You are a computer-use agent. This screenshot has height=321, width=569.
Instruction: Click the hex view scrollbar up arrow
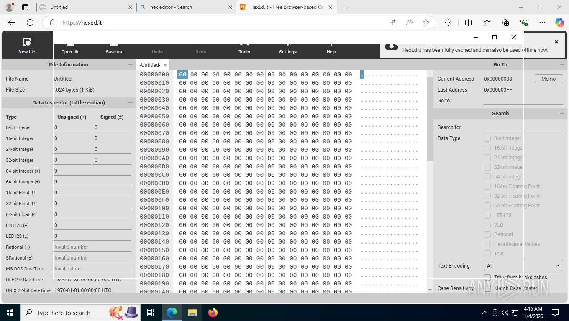pos(430,74)
